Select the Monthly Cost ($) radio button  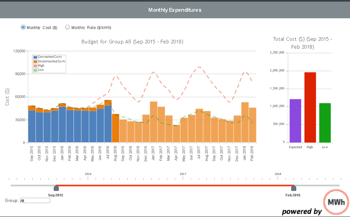click(23, 27)
